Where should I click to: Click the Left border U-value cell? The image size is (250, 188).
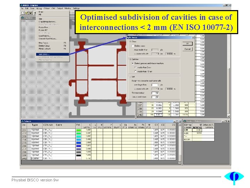coord(197,130)
